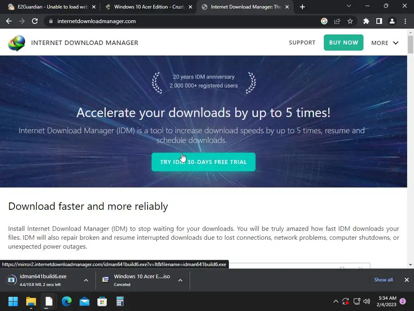The height and width of the screenshot is (311, 414).
Task: Toggle the browser side panel icon
Action: [x=379, y=21]
